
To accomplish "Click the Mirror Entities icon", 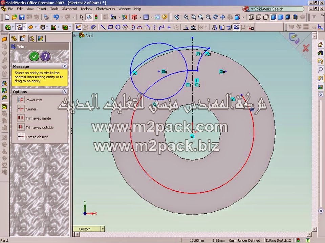I will (214, 27).
